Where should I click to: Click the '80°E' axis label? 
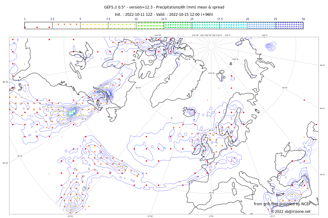(x=322, y=65)
